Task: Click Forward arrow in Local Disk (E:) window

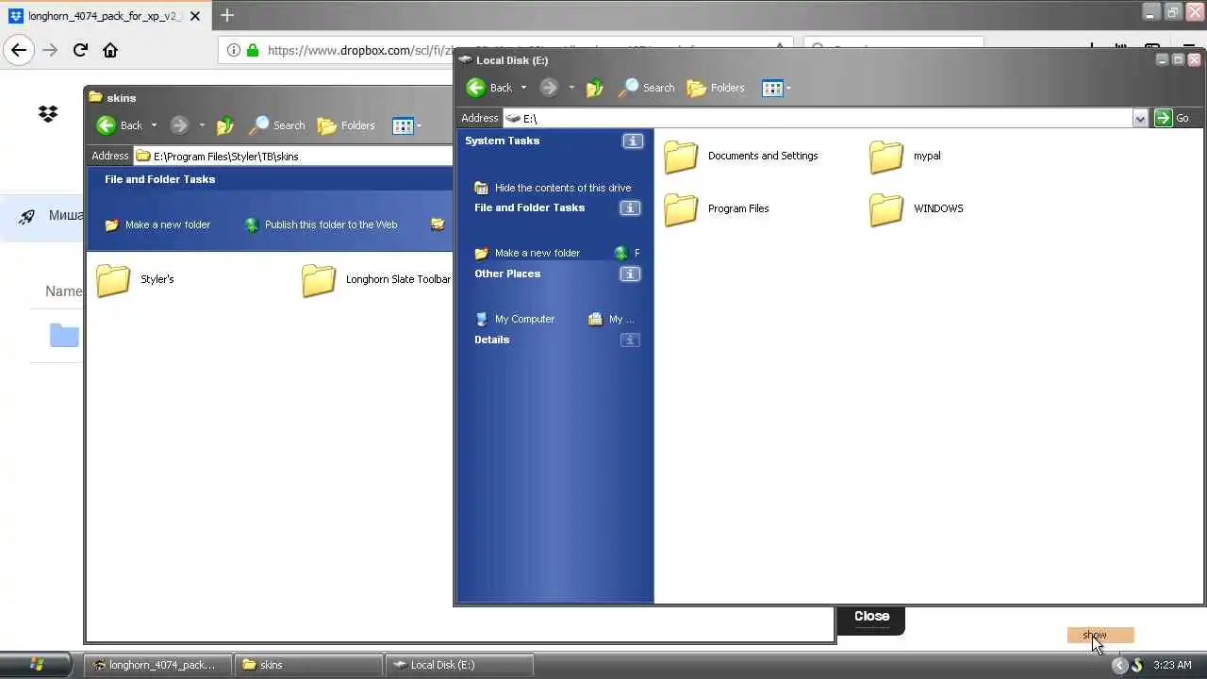Action: coord(549,88)
